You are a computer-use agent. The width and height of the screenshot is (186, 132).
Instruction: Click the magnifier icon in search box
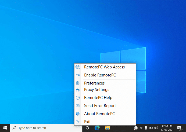pyautogui.click(x=15, y=128)
